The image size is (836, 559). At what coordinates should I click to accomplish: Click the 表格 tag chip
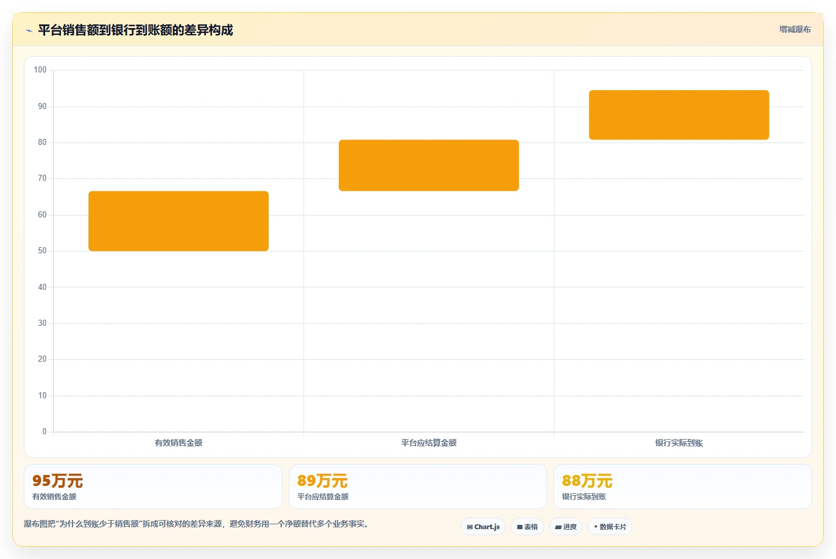[x=527, y=527]
